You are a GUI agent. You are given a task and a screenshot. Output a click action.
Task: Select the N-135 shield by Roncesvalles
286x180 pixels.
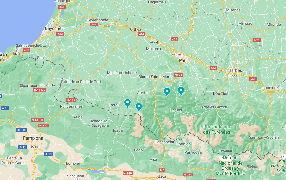(71, 100)
